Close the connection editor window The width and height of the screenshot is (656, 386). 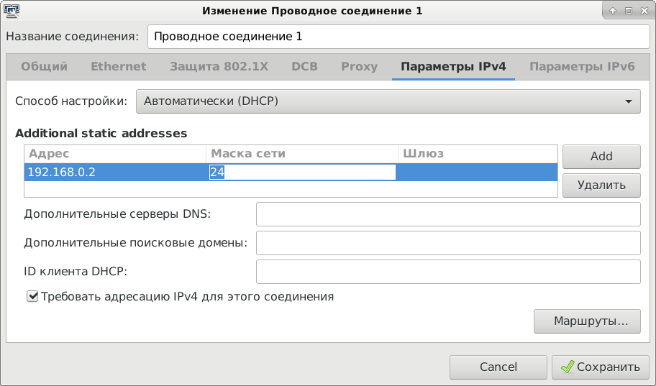pyautogui.click(x=643, y=11)
